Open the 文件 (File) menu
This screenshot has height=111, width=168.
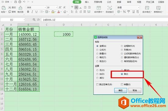(x=7, y=2)
